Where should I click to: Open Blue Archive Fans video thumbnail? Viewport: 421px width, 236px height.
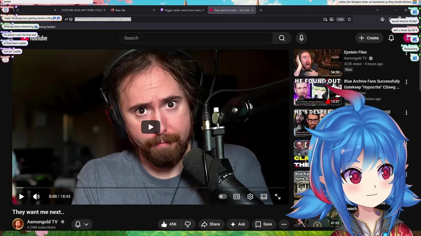pyautogui.click(x=318, y=92)
